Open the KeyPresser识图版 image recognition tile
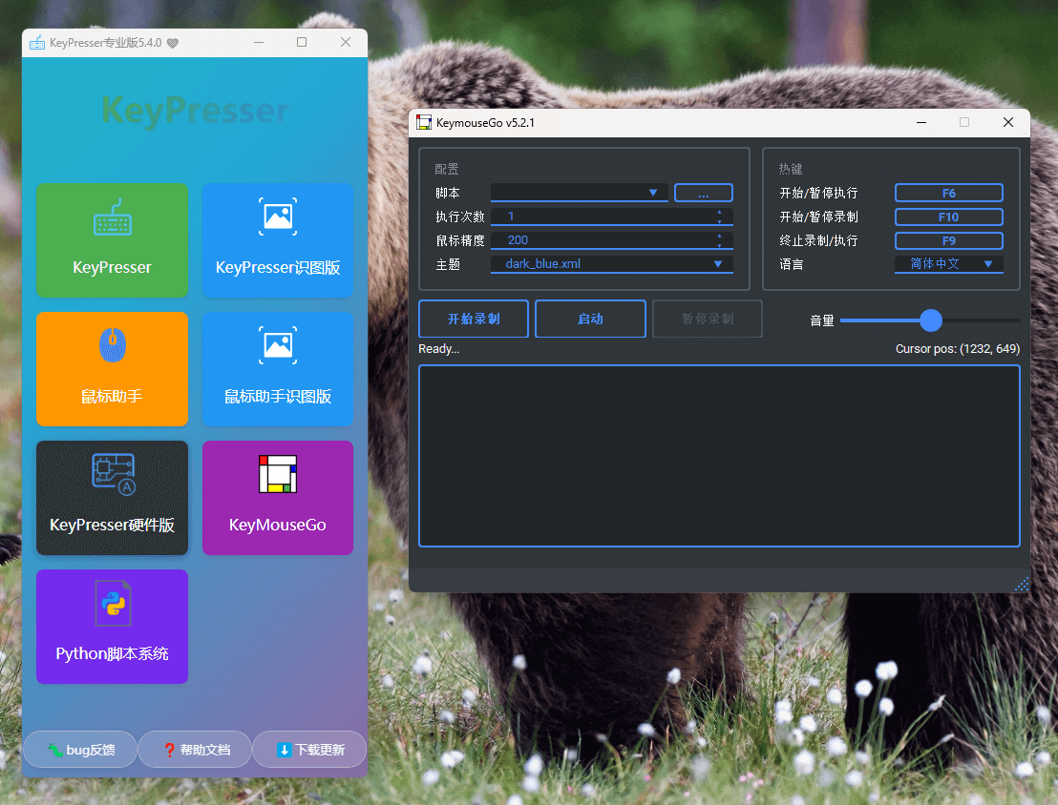The width and height of the screenshot is (1058, 805). (x=277, y=240)
